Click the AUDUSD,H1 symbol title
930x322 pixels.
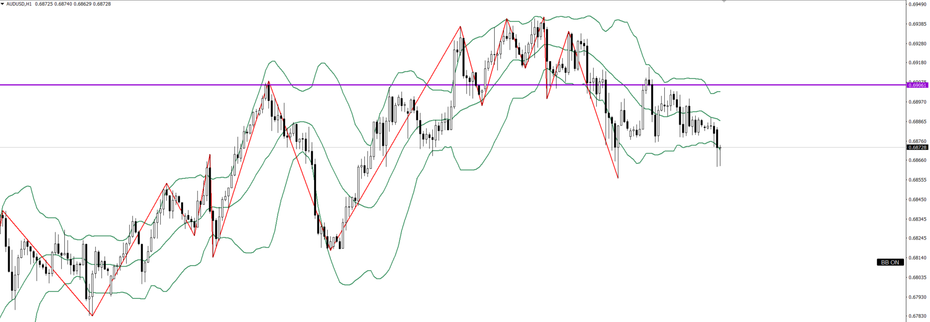19,4
